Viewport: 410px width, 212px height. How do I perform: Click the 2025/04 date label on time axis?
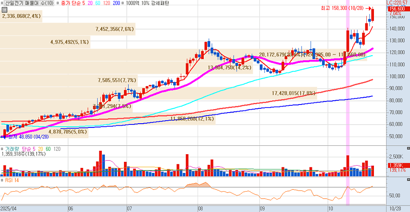9,209
